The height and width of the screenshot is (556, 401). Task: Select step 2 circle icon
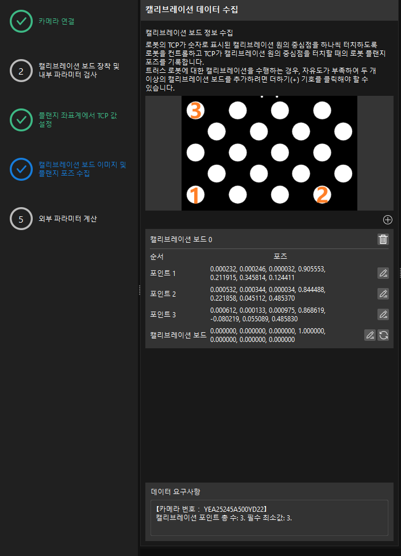(21, 71)
